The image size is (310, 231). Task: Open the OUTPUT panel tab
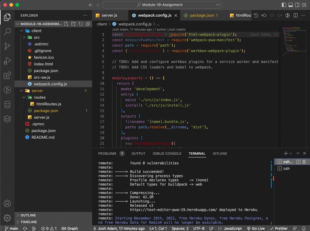click(x=138, y=153)
